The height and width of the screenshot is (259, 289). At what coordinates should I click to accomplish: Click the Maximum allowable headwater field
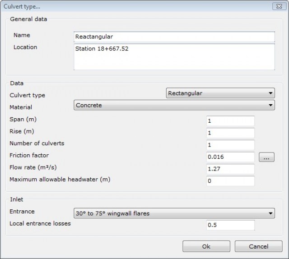click(230, 181)
